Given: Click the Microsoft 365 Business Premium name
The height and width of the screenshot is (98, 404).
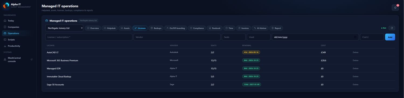Looking at the screenshot, I should (62, 60).
